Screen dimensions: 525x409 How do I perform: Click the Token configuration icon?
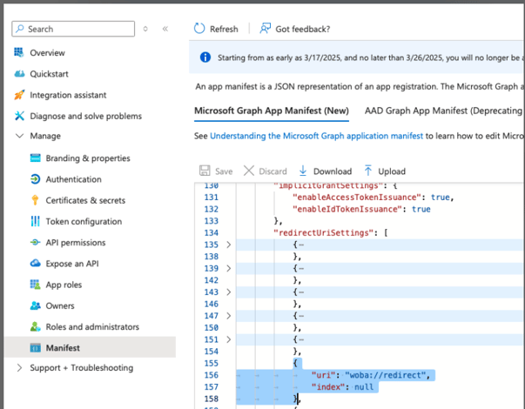pyautogui.click(x=35, y=222)
